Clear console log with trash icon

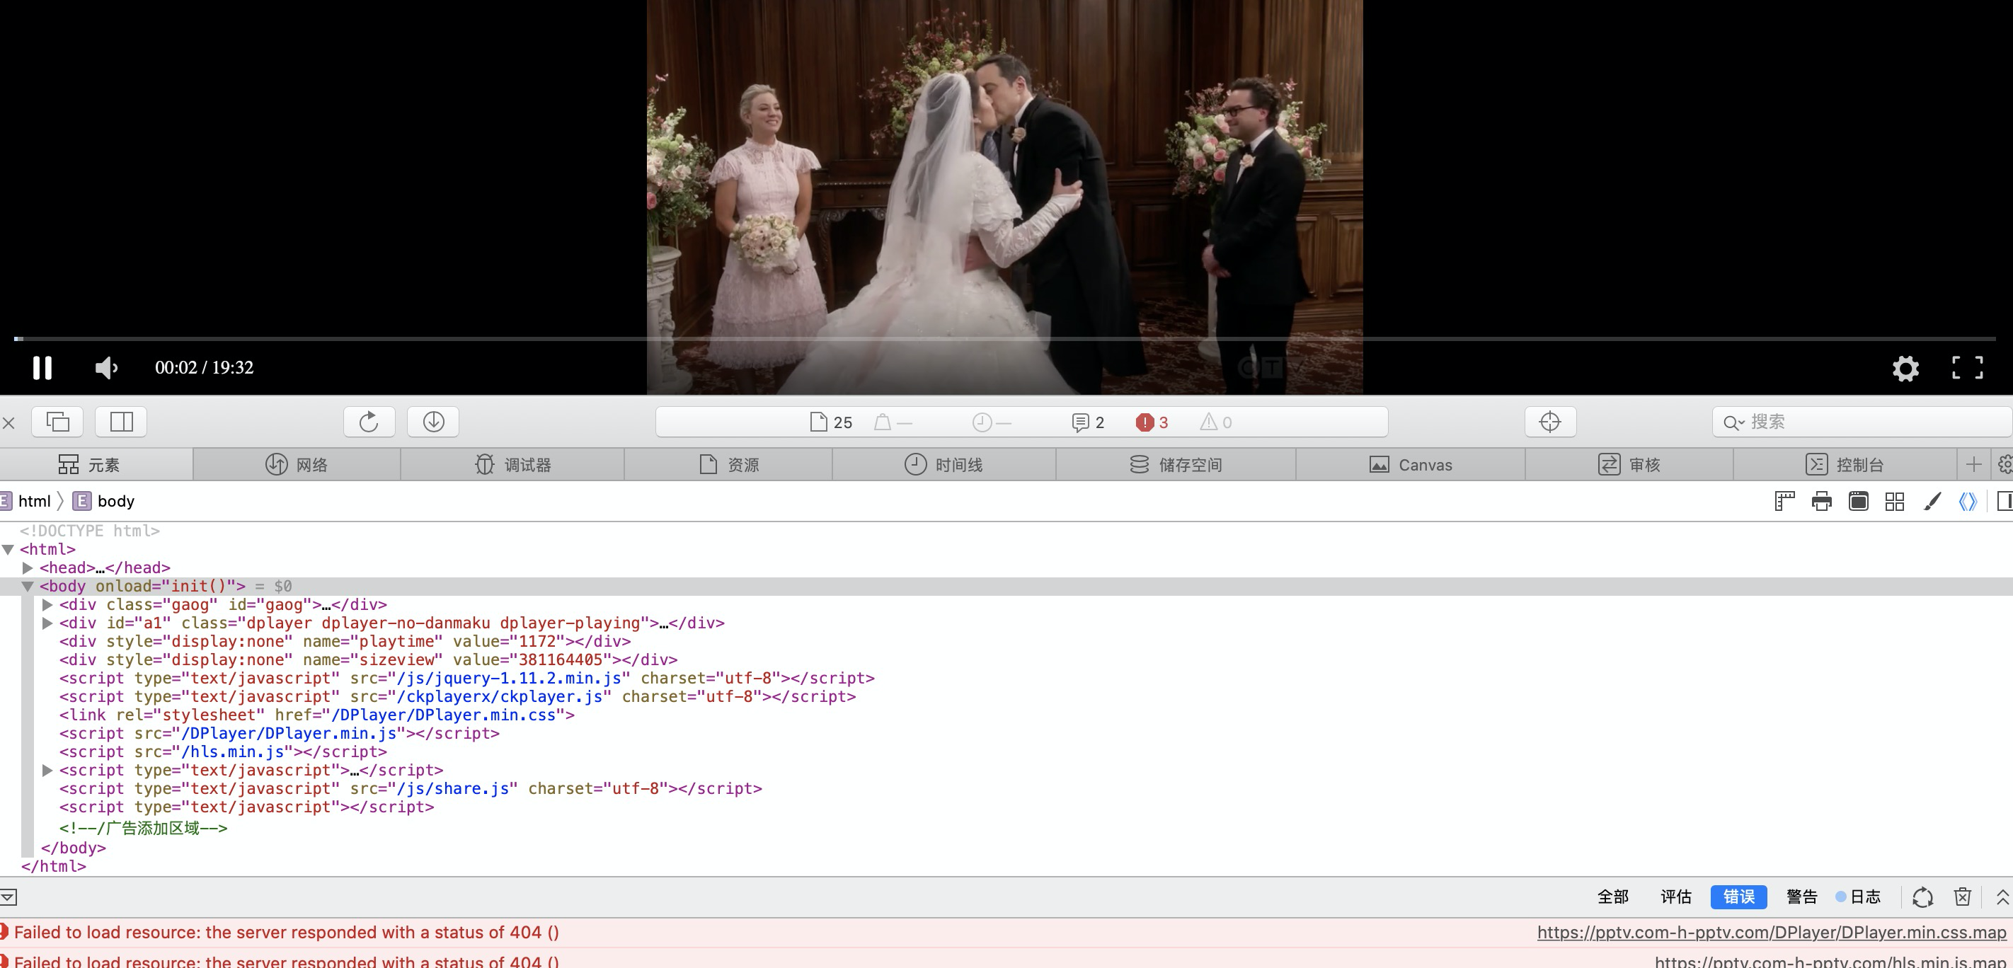(1962, 897)
